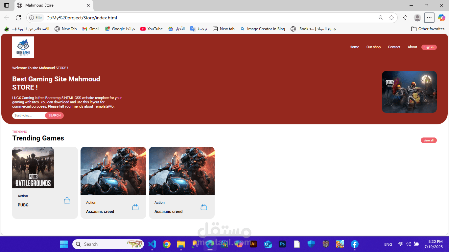Open the volume tray icon
The image size is (449, 252).
409,244
